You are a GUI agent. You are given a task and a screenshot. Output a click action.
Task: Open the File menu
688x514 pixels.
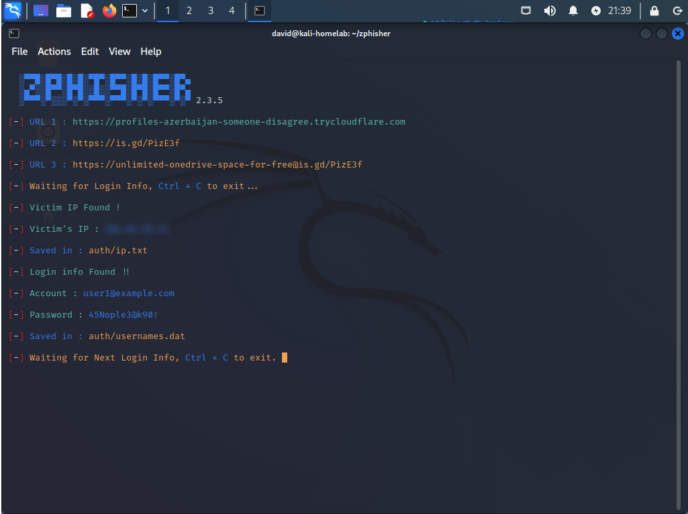(19, 52)
